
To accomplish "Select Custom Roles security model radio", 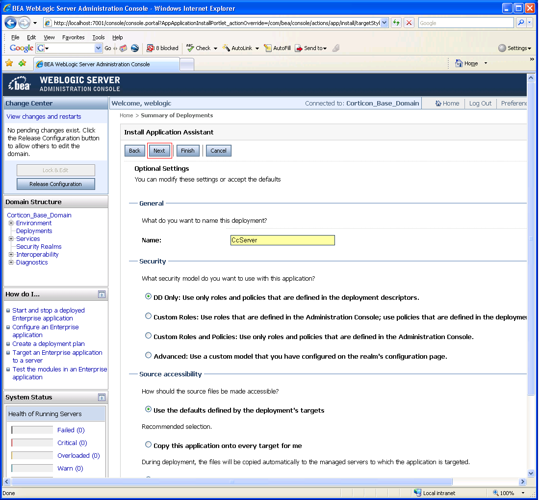I will [148, 316].
